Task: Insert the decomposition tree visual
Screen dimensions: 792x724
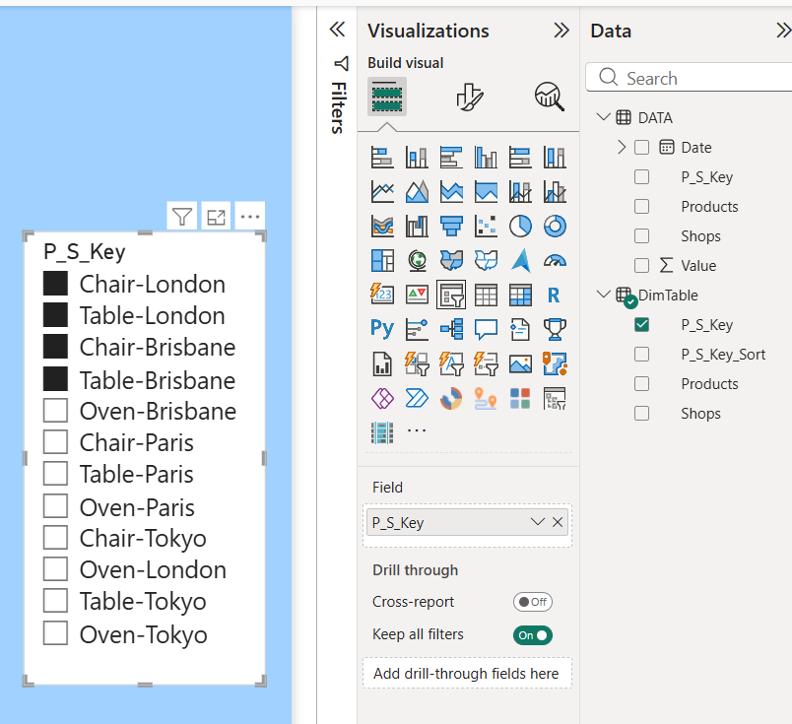Action: pyautogui.click(x=451, y=329)
